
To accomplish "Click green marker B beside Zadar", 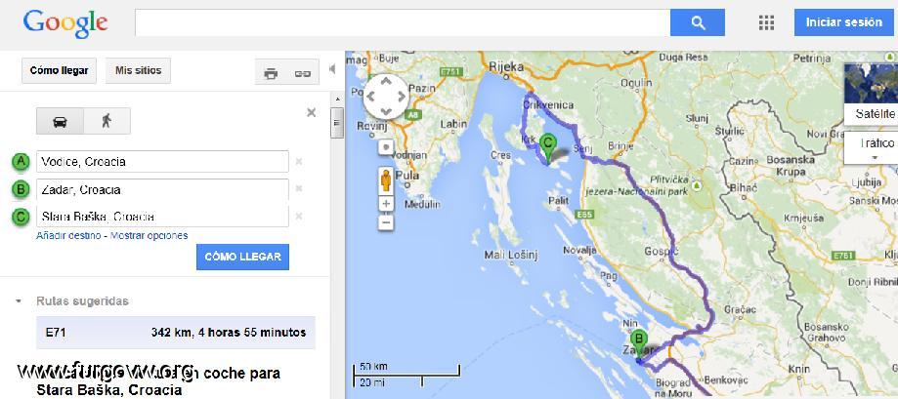I will click(21, 188).
